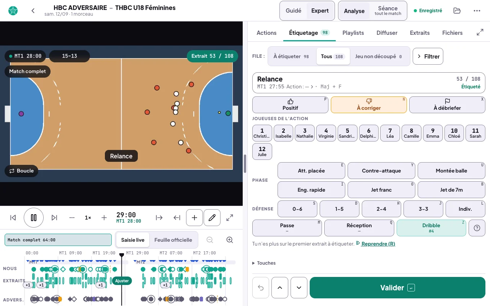Open the Fichiers tab
Viewport: 490px width, 306px height.
452,33
